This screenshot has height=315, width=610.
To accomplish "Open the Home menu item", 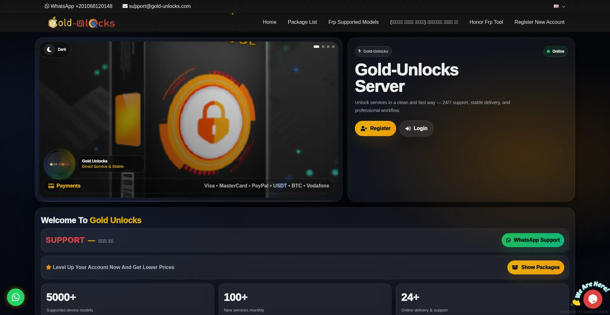I will click(269, 22).
